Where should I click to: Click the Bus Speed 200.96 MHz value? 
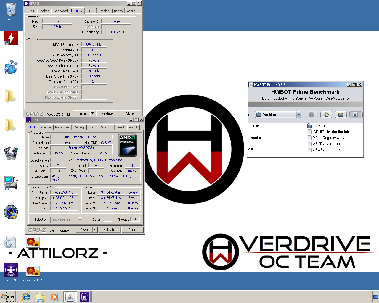coord(64,203)
